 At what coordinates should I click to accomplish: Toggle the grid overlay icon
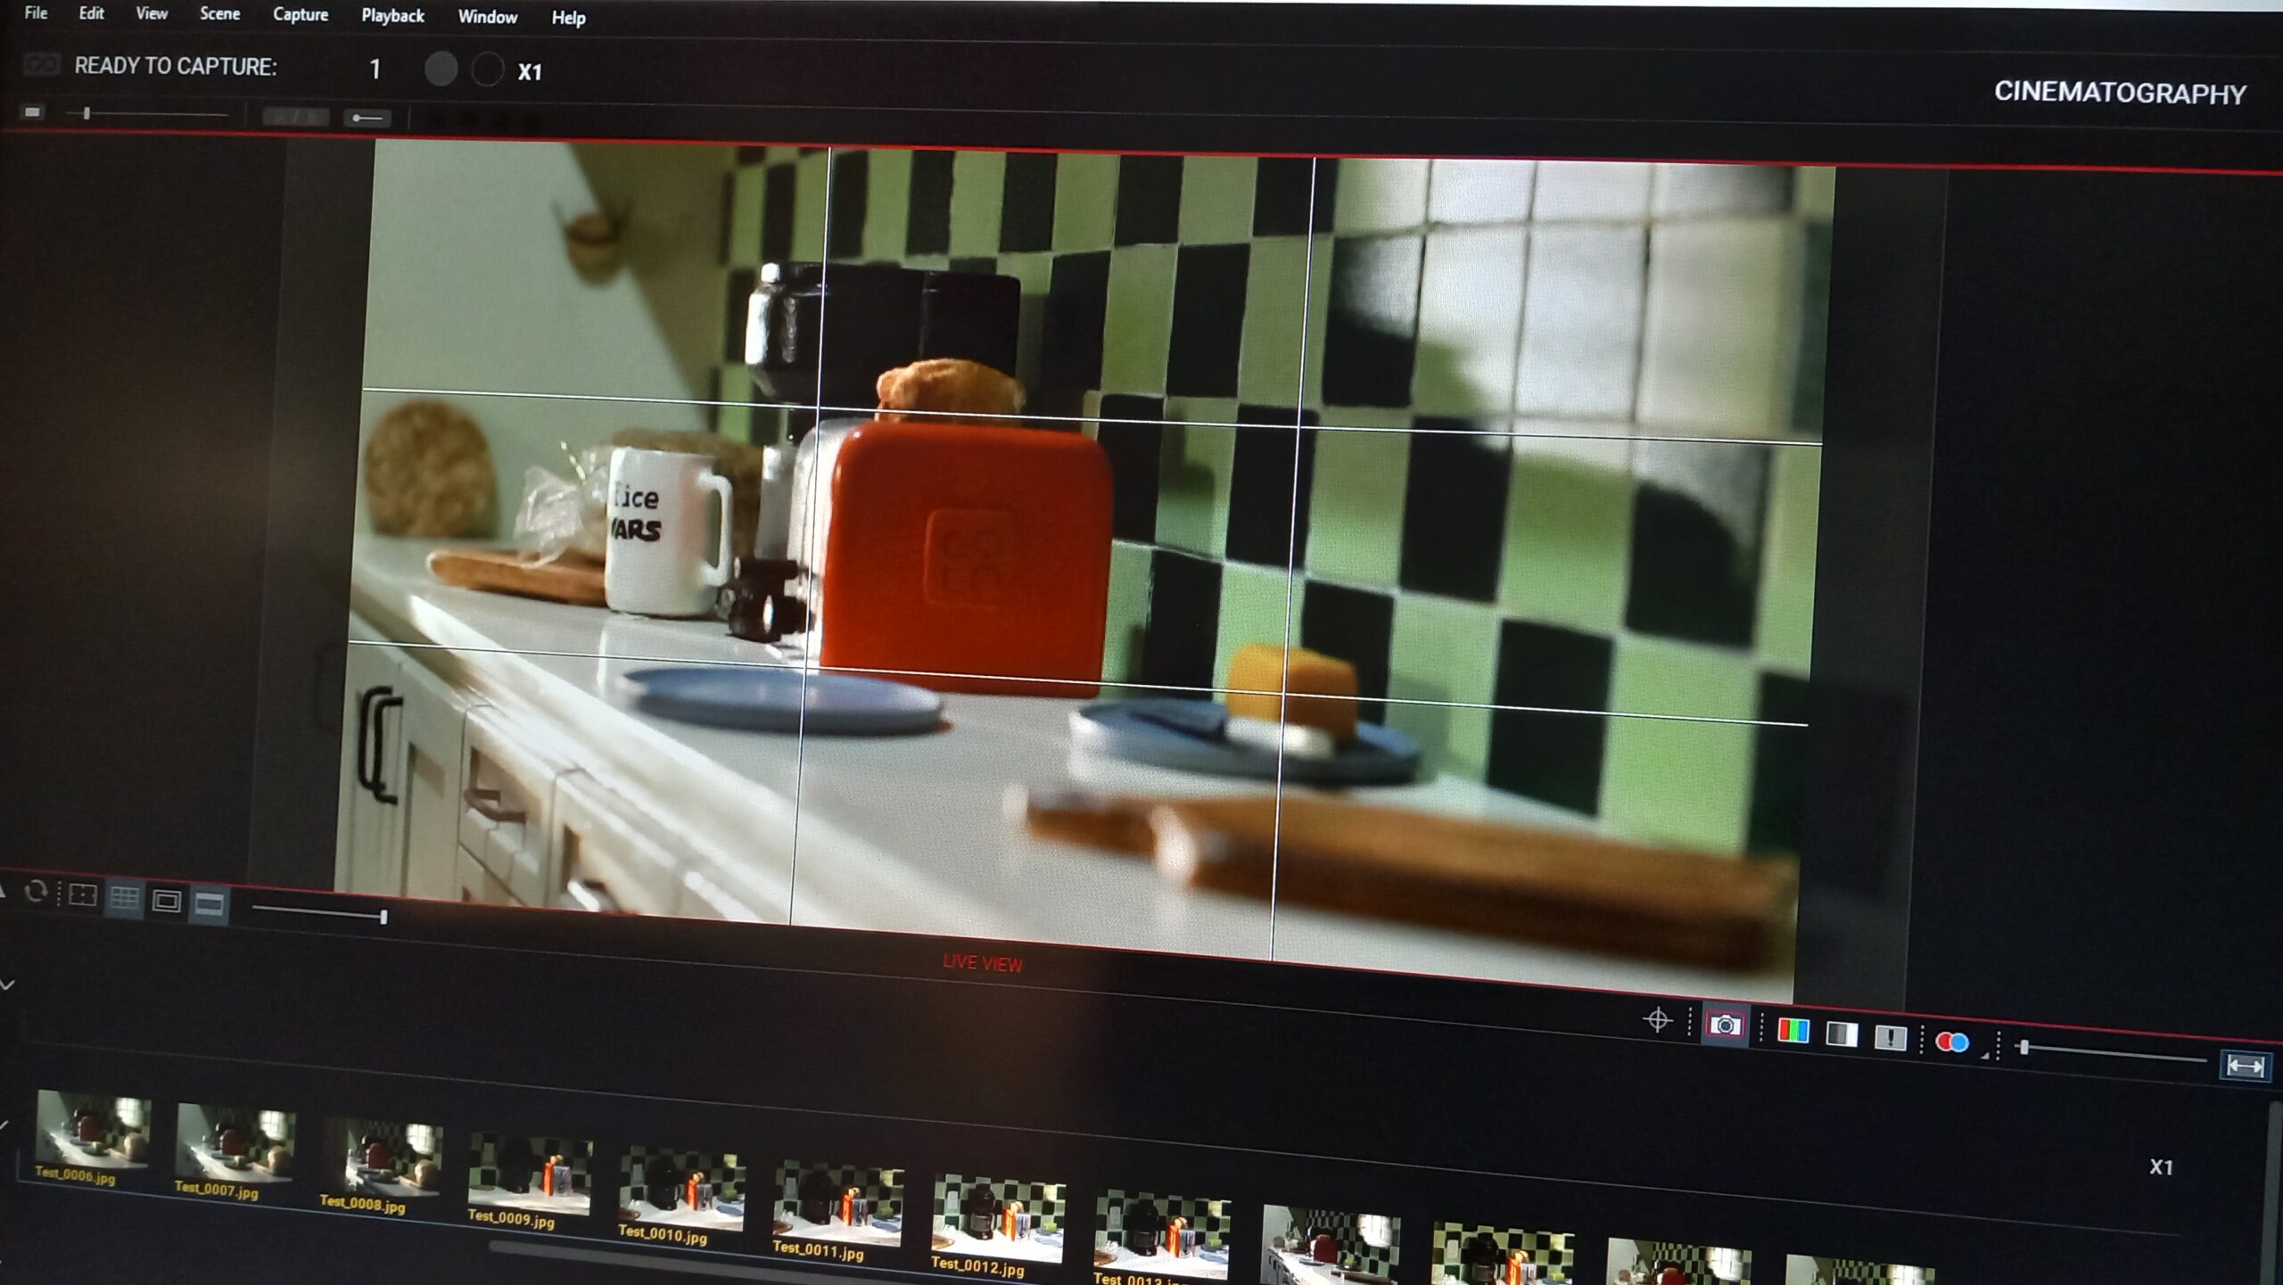[x=124, y=897]
